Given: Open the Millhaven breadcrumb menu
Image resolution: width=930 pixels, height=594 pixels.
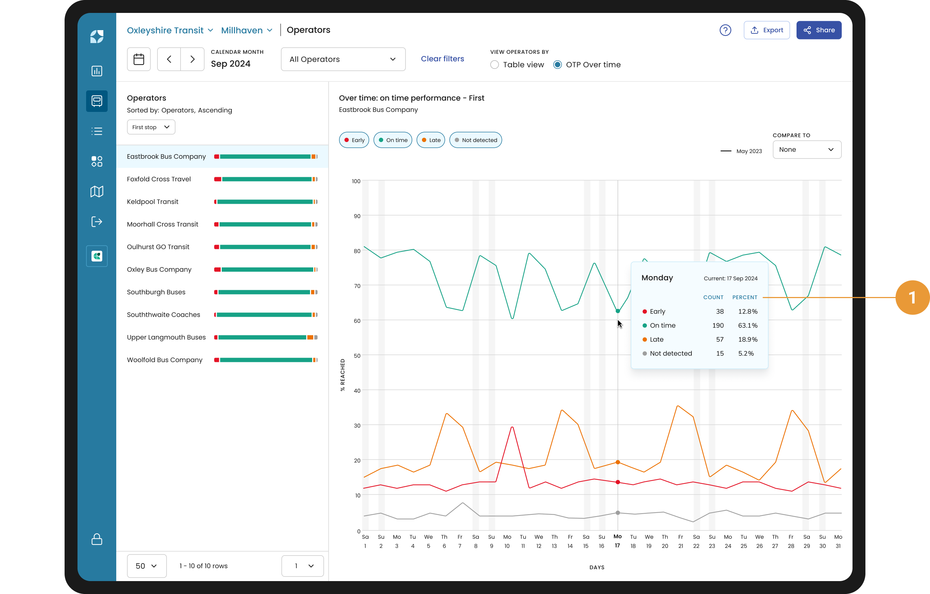Looking at the screenshot, I should tap(246, 30).
